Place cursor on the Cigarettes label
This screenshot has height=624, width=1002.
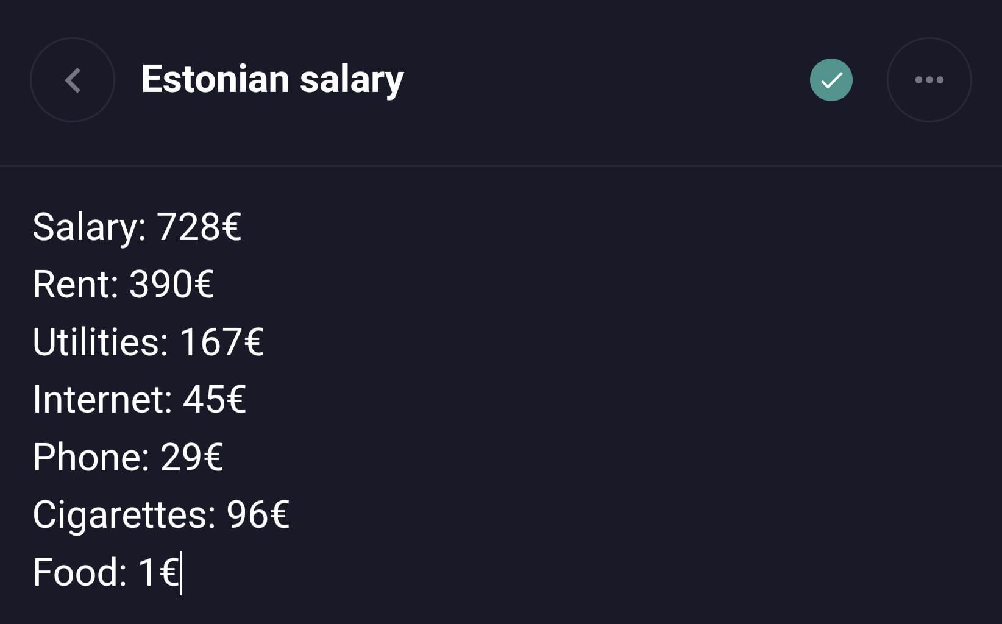pyautogui.click(x=124, y=514)
